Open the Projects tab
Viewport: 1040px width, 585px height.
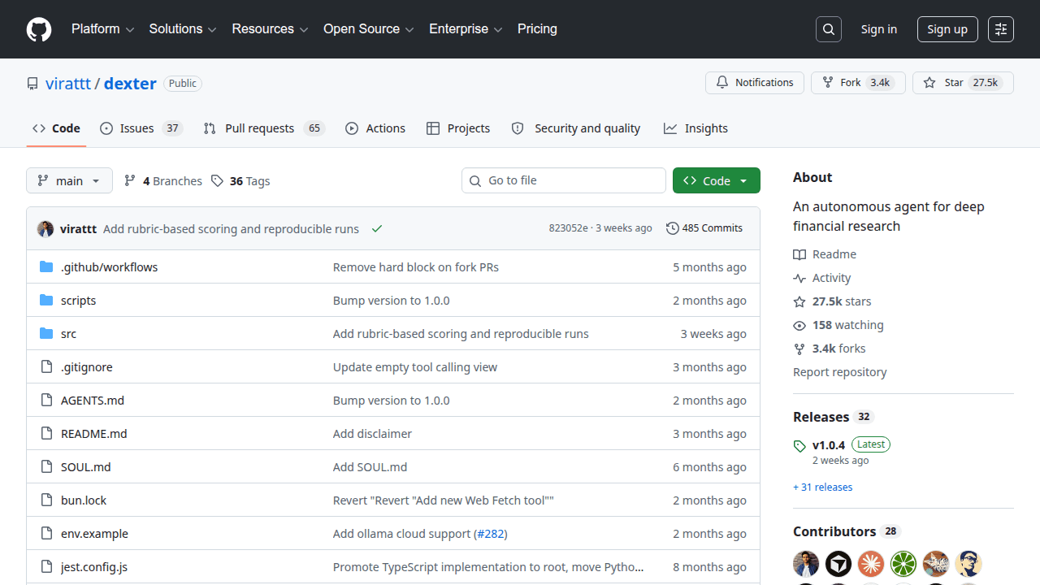(x=458, y=128)
